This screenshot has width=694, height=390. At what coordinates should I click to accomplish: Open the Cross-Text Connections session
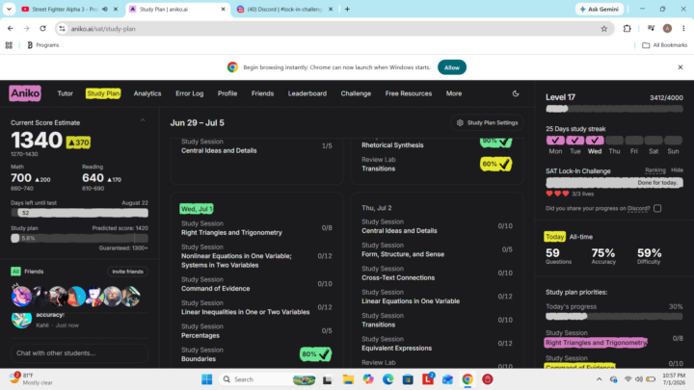pos(437,273)
